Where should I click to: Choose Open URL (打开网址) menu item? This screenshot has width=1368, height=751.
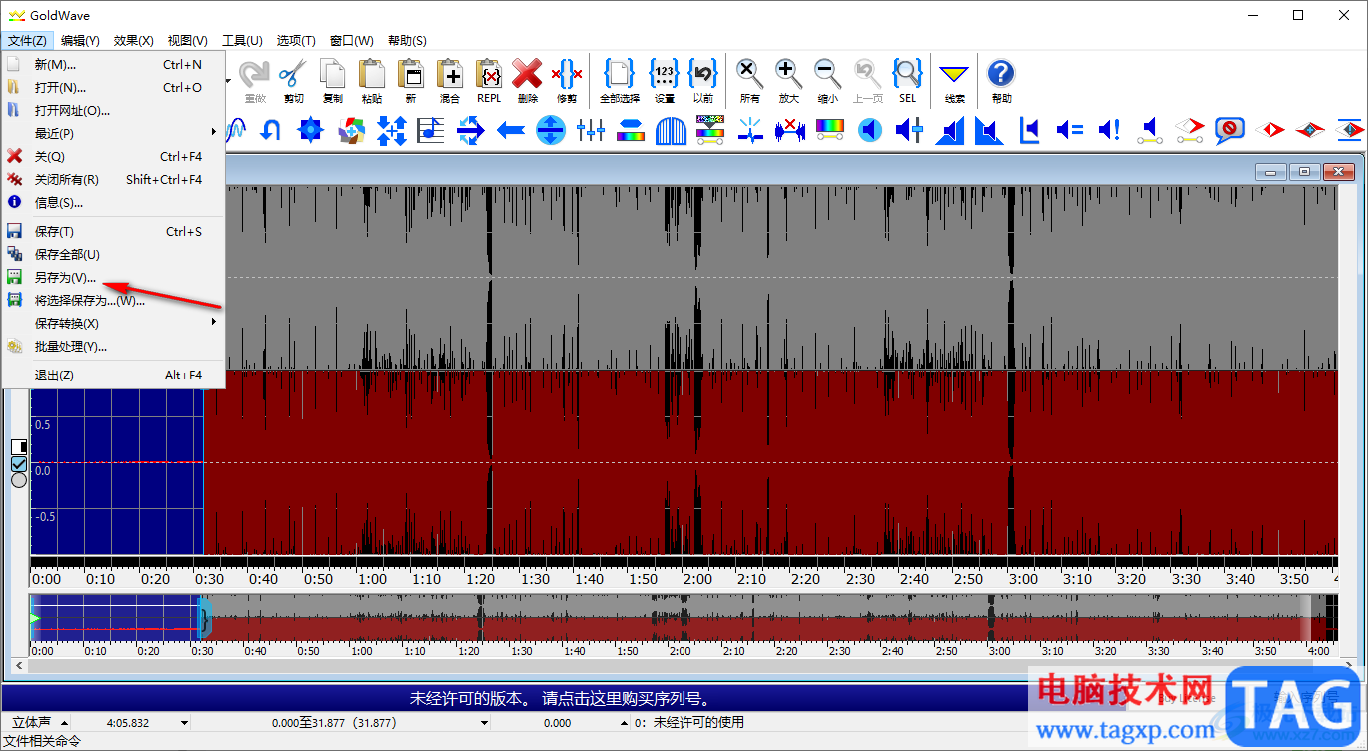point(114,110)
